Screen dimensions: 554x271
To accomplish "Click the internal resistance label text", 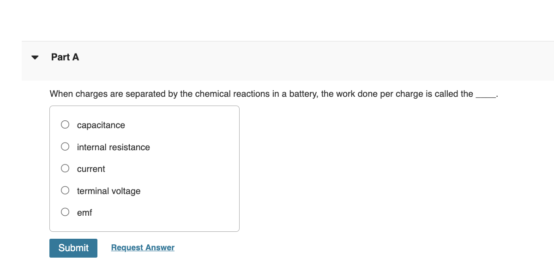I will coord(113,147).
